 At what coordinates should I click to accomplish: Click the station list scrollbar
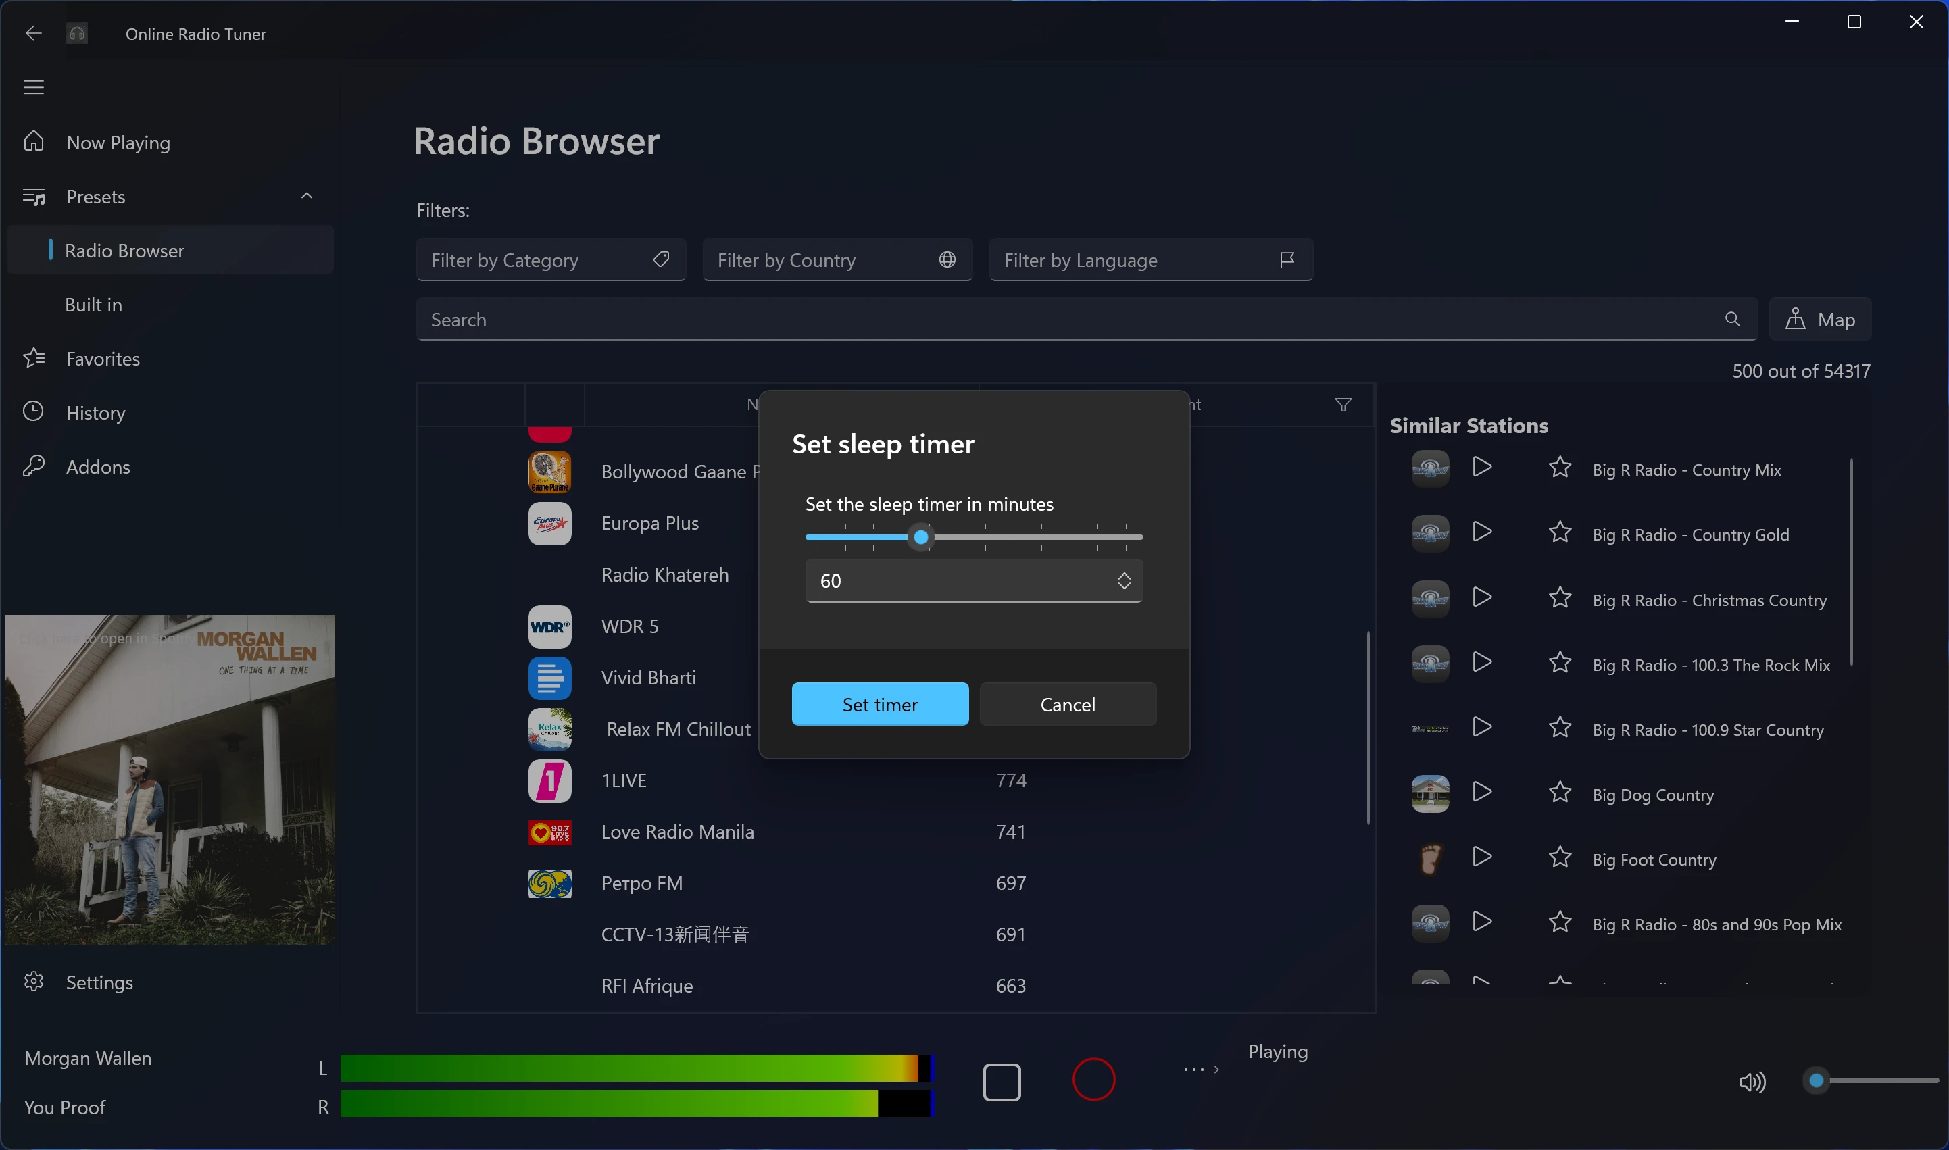coord(1368,728)
